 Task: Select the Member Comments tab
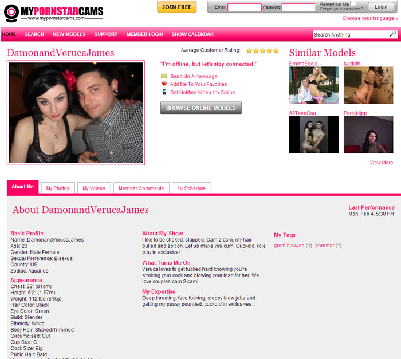point(141,188)
